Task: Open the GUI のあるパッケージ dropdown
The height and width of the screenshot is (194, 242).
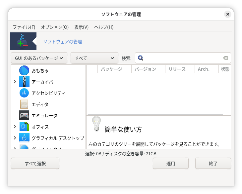Action: [39, 58]
